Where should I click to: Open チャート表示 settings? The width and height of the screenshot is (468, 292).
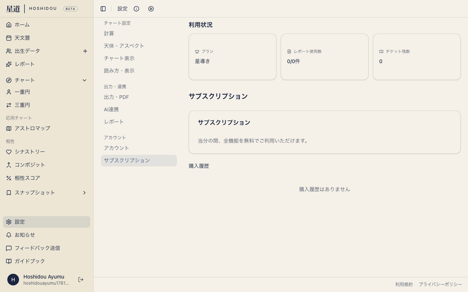point(139,58)
